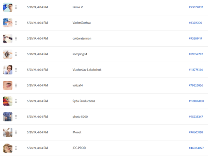Open the three-dot menu for JPC-PROD
The height and width of the screenshot is (156, 208).
click(x=16, y=148)
